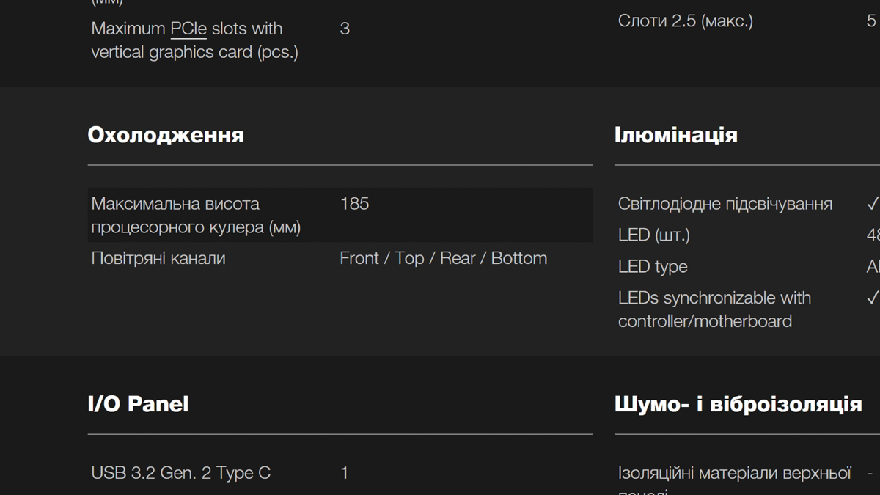
Task: Click the Front / Top / Rear / Bottom value
Action: [444, 258]
